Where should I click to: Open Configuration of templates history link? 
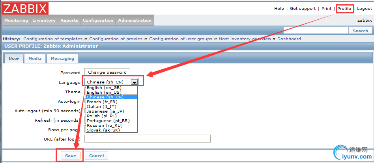53,39
